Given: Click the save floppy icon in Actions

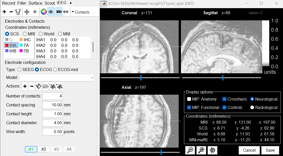Looking at the screenshot, I should 38,87.
